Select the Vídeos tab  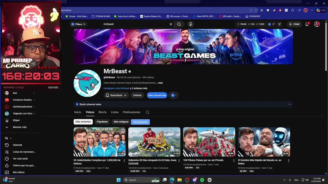click(90, 112)
